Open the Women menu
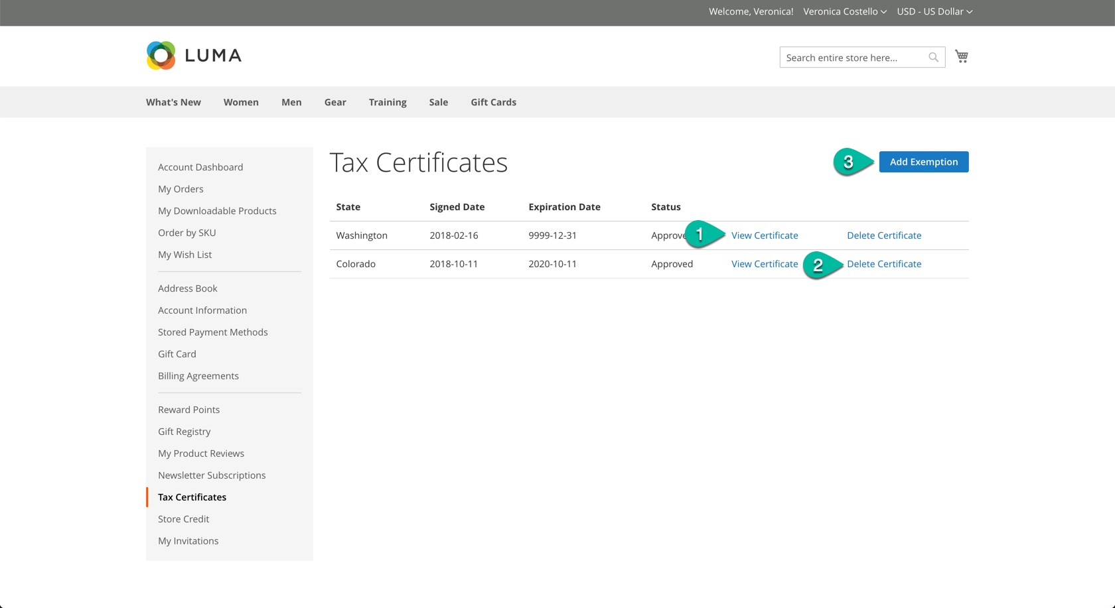1115x608 pixels. (x=241, y=102)
